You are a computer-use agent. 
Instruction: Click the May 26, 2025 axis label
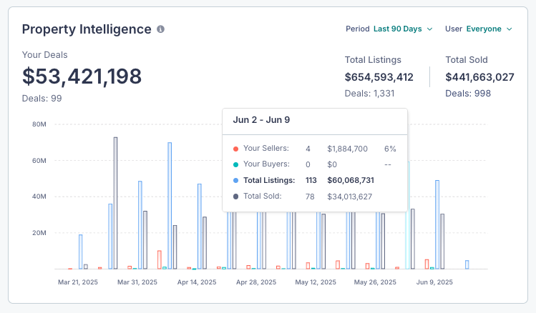tap(374, 282)
